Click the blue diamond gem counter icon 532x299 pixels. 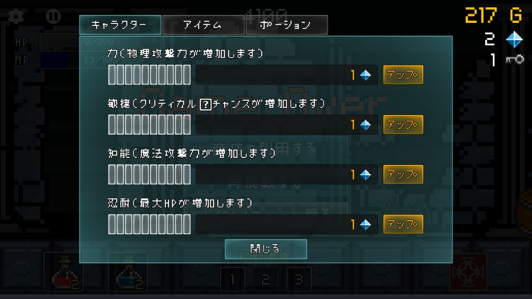(x=514, y=40)
